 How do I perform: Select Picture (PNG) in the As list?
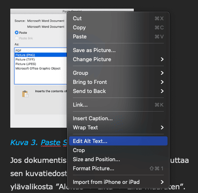pyautogui.click(x=41, y=55)
